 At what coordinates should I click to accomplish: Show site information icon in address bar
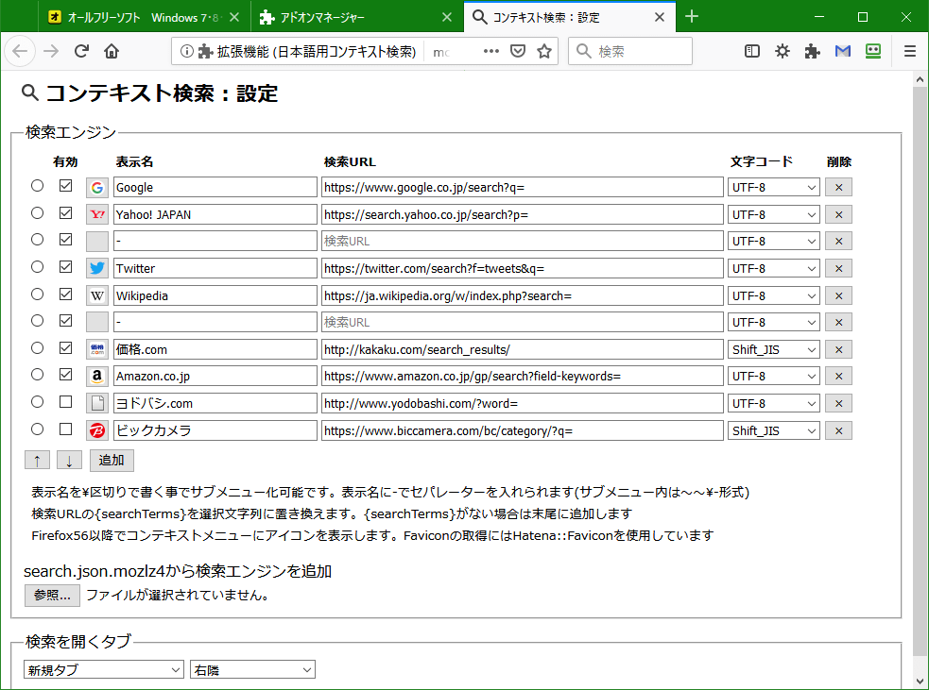click(186, 52)
